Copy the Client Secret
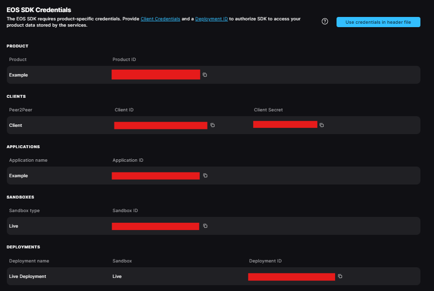 coord(321,125)
